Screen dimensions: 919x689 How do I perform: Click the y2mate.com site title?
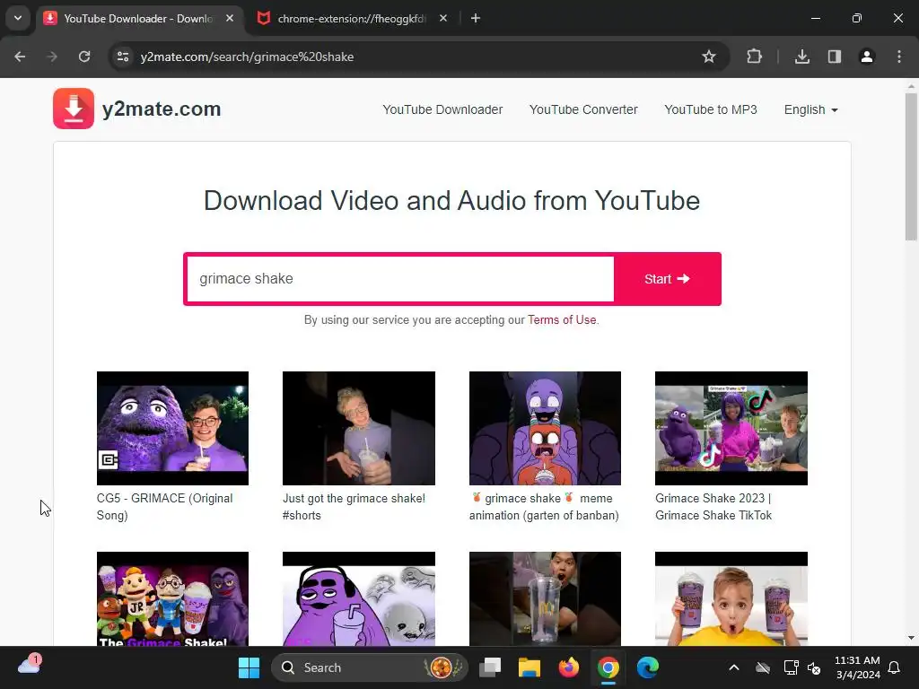(162, 109)
